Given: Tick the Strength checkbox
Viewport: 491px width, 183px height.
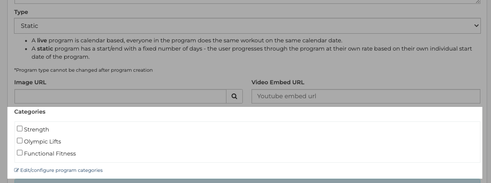Looking at the screenshot, I should tap(20, 129).
